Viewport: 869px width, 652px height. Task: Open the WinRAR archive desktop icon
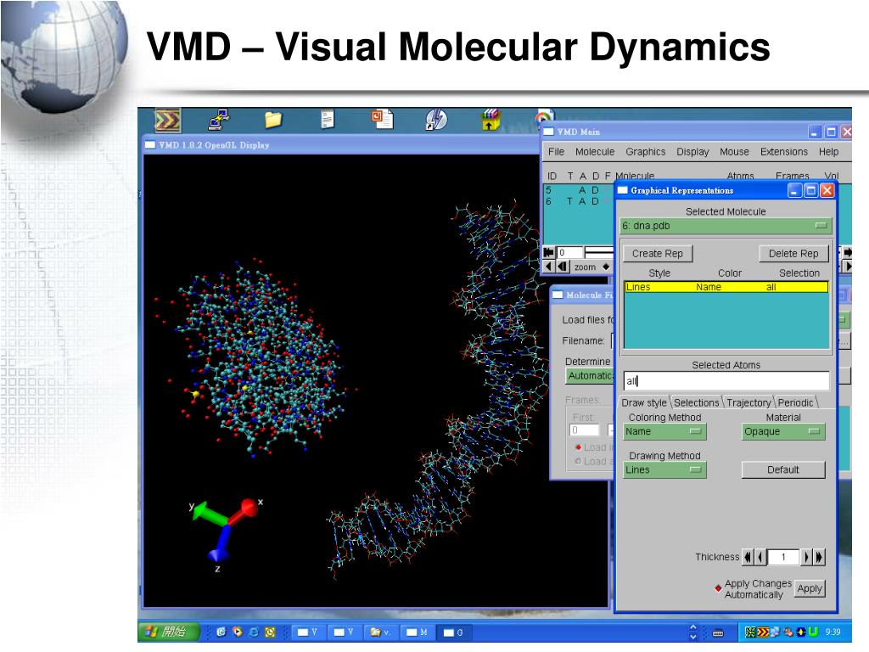click(x=490, y=119)
